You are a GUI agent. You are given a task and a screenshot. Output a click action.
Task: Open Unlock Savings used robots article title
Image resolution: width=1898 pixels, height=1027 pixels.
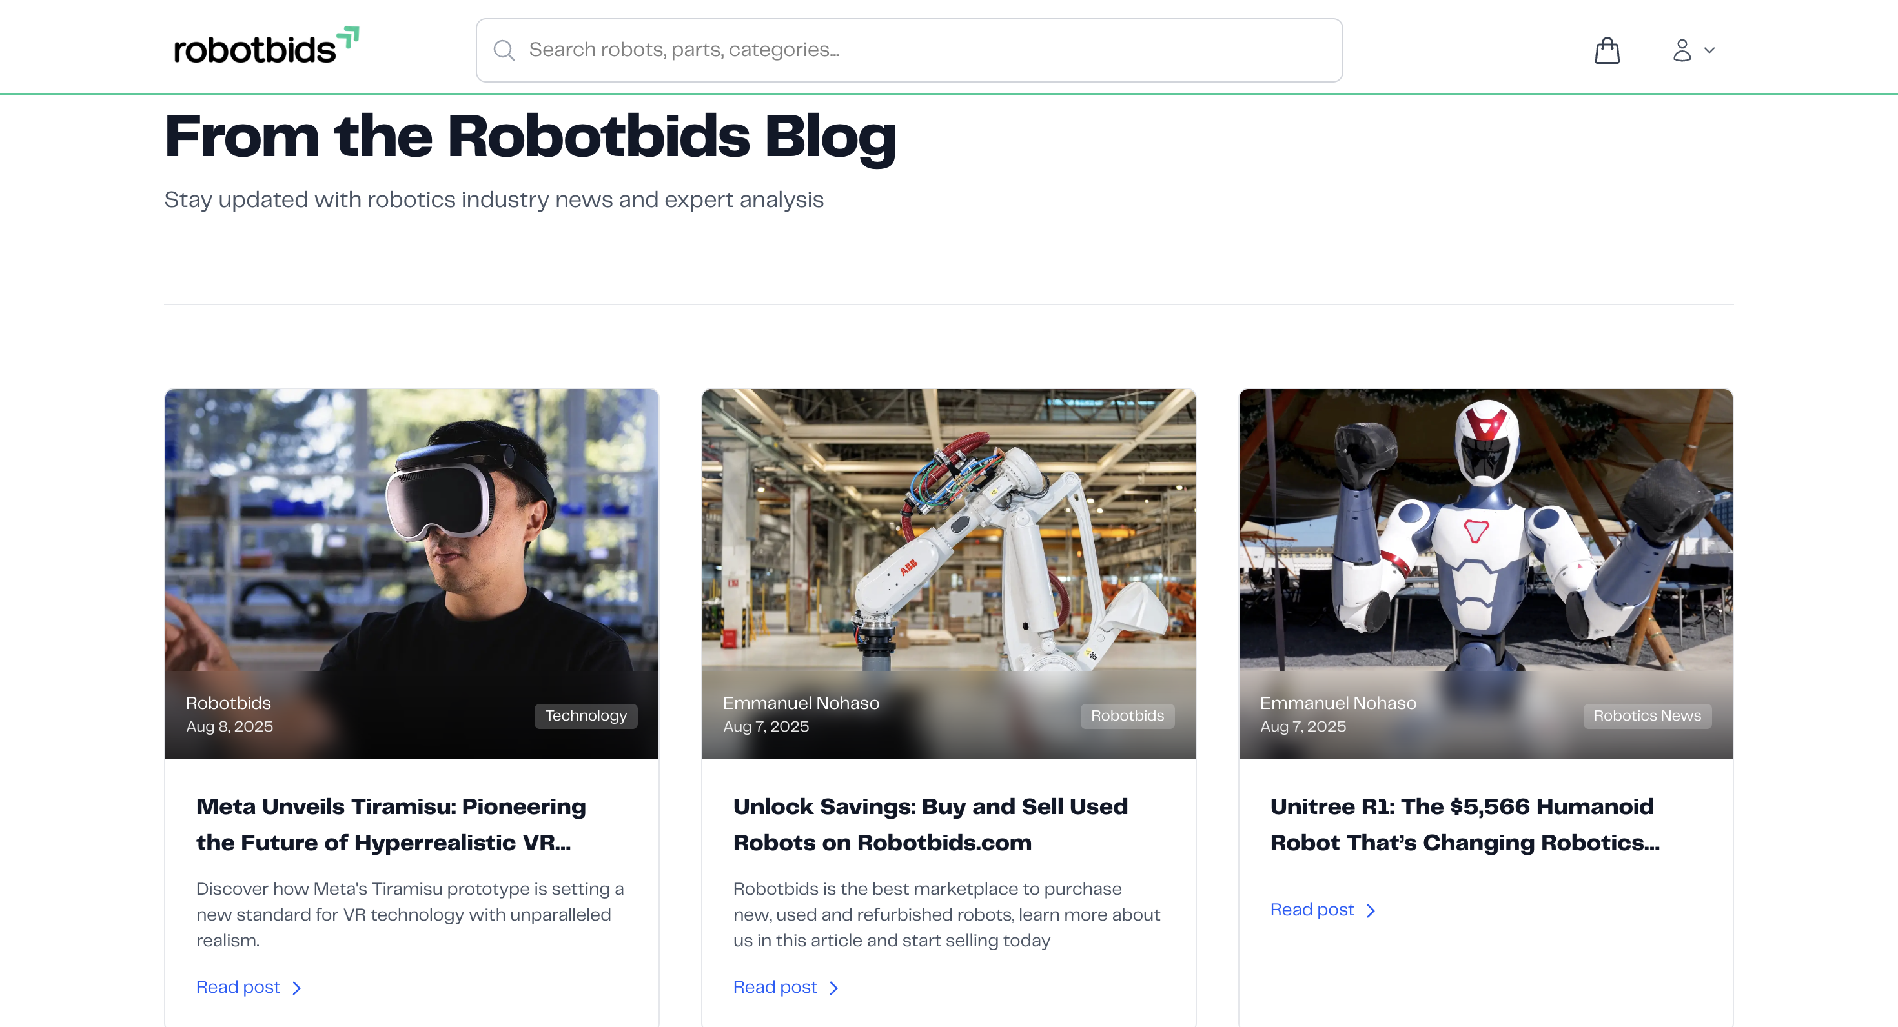pos(930,824)
